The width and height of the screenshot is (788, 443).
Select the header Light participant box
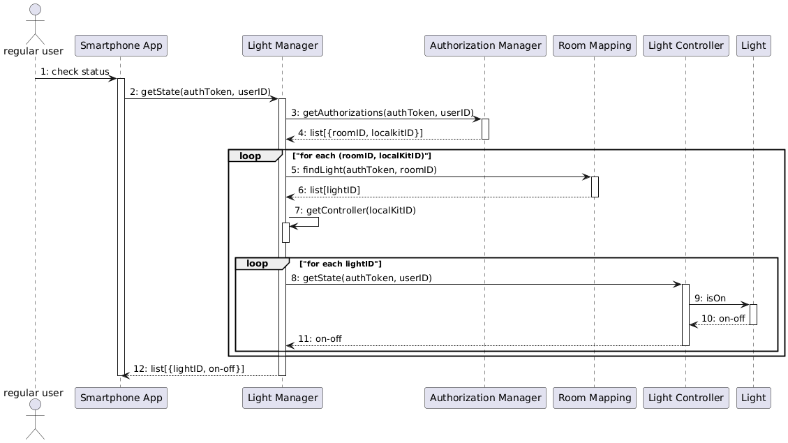(753, 46)
